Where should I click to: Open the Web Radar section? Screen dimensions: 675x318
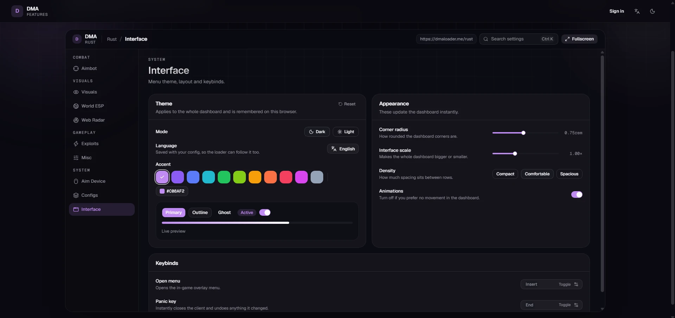pyautogui.click(x=102, y=120)
